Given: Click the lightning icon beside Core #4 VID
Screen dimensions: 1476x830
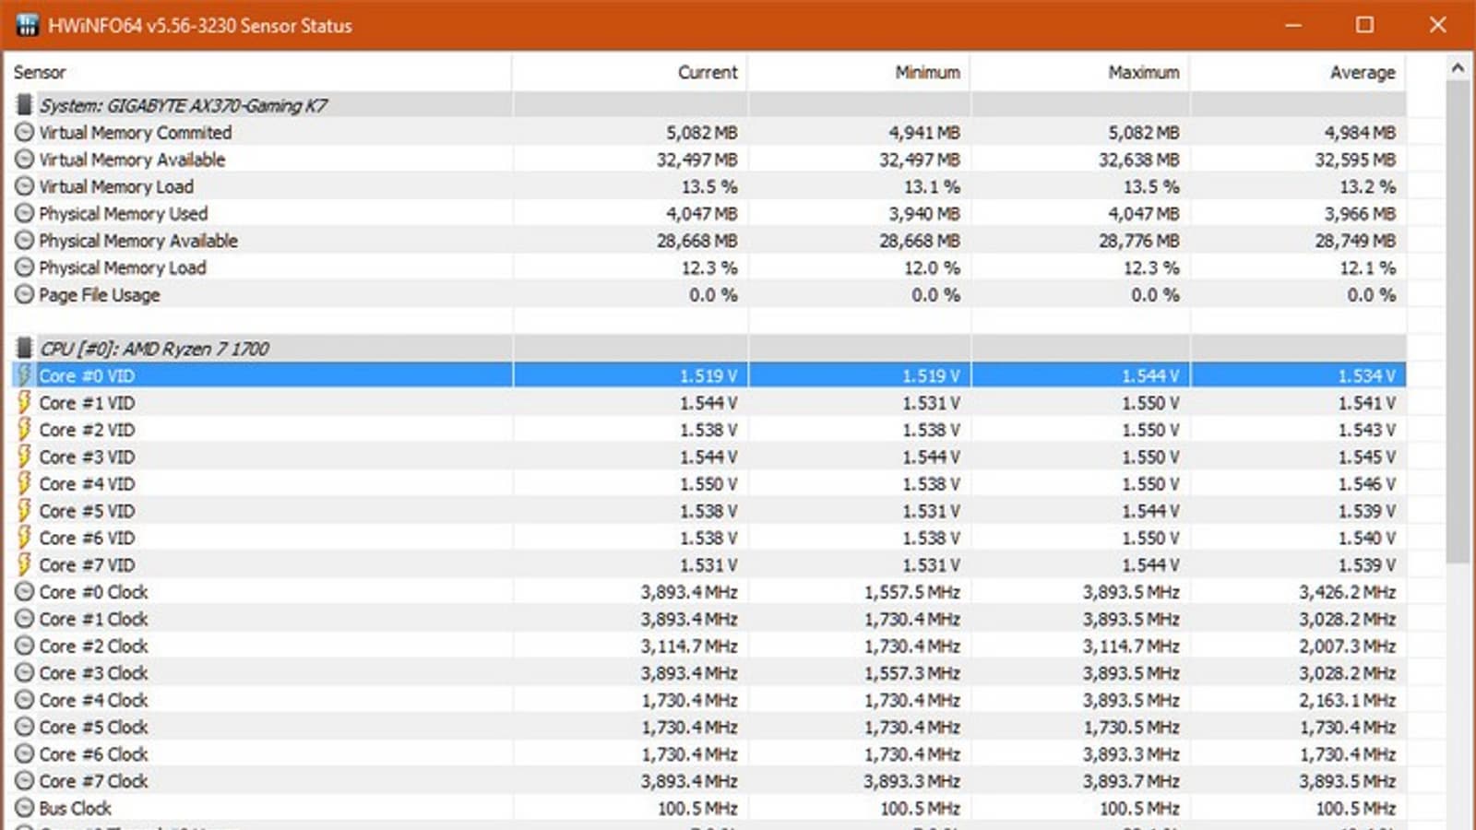Looking at the screenshot, I should click(25, 484).
